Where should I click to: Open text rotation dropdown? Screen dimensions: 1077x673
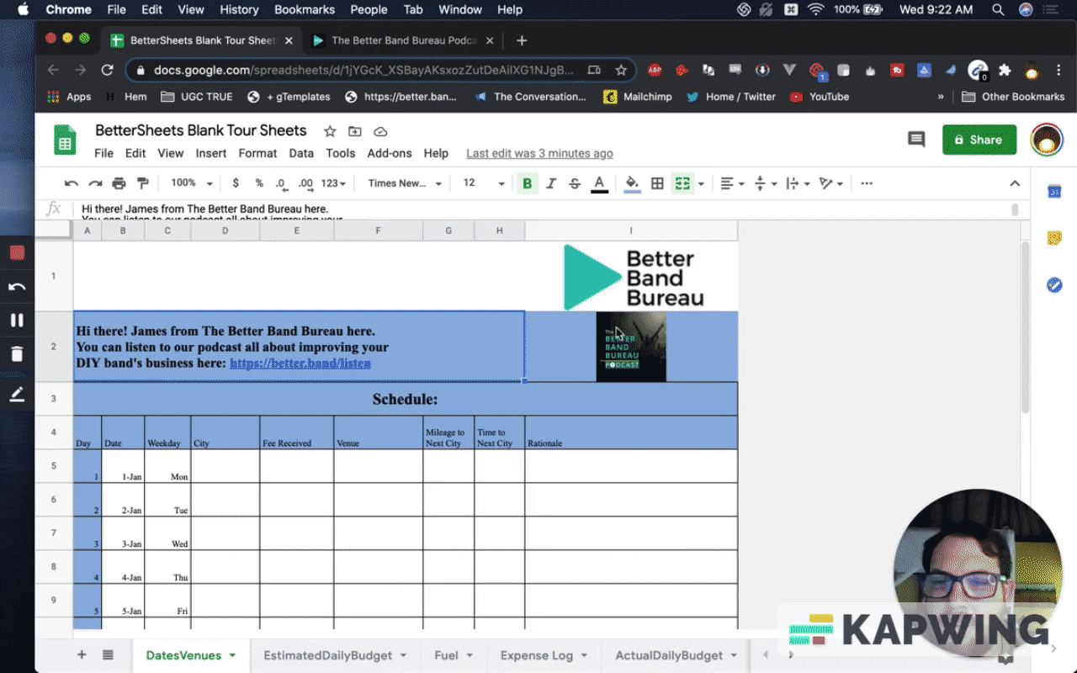click(831, 183)
